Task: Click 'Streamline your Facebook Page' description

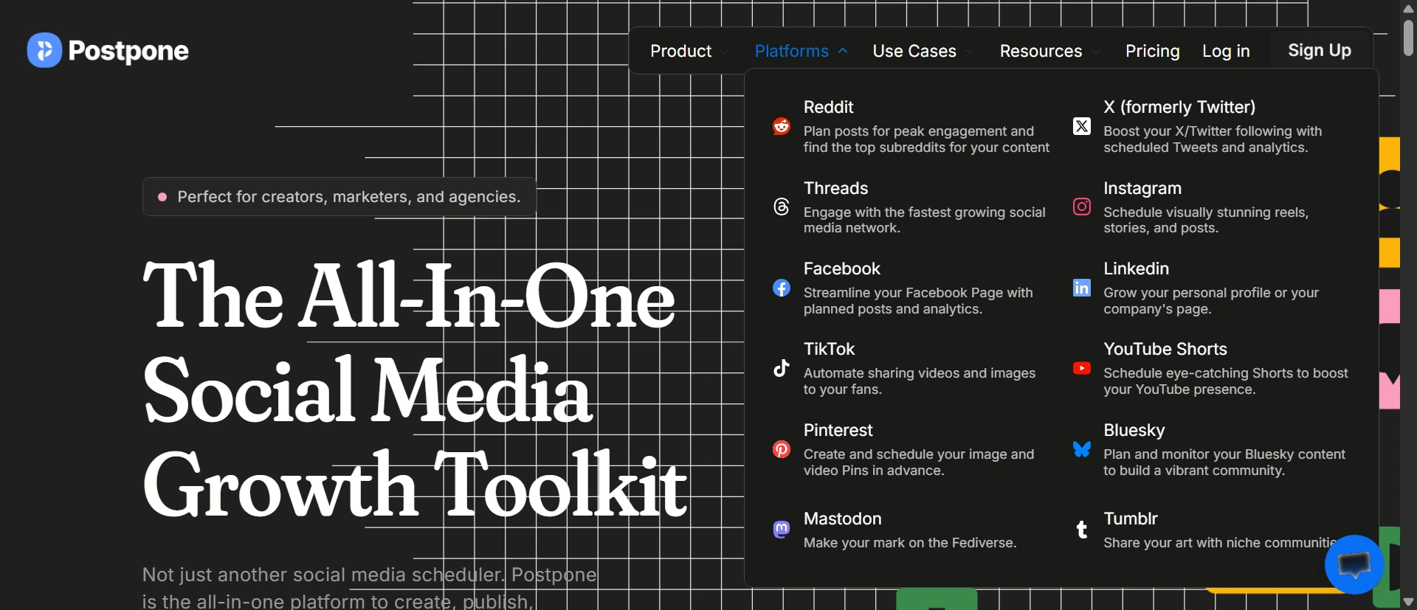Action: tap(918, 301)
